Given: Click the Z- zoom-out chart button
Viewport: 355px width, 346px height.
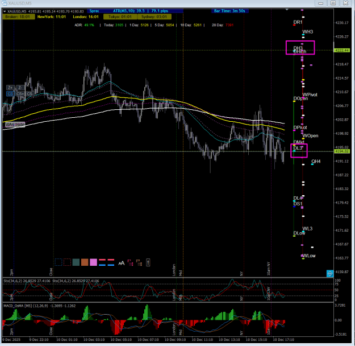Looking at the screenshot, I should (20, 88).
